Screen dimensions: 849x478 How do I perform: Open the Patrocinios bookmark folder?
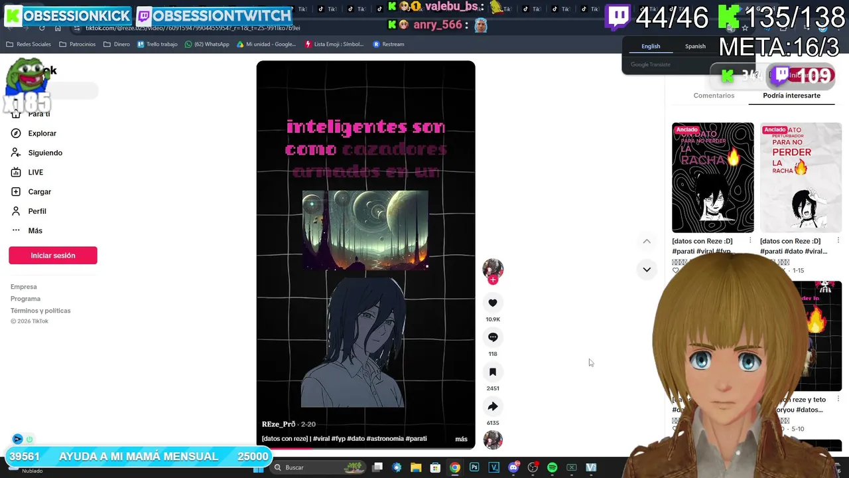tap(78, 44)
